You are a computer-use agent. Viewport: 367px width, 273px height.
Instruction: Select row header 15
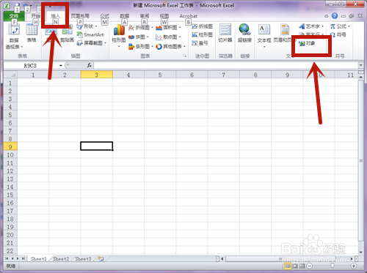10,195
